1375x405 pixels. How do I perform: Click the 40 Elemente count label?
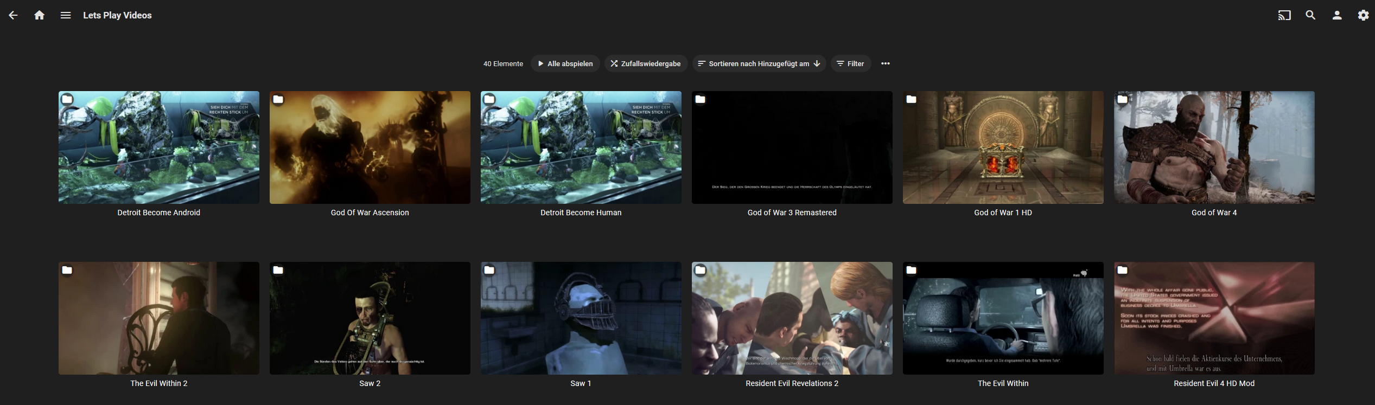[x=503, y=63]
